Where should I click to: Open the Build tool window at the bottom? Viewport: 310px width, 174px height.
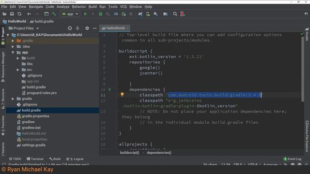[55, 159]
